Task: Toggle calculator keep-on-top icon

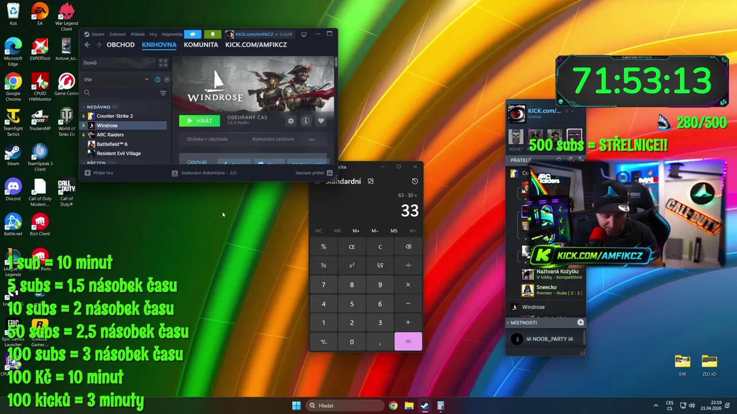Action: click(x=370, y=181)
